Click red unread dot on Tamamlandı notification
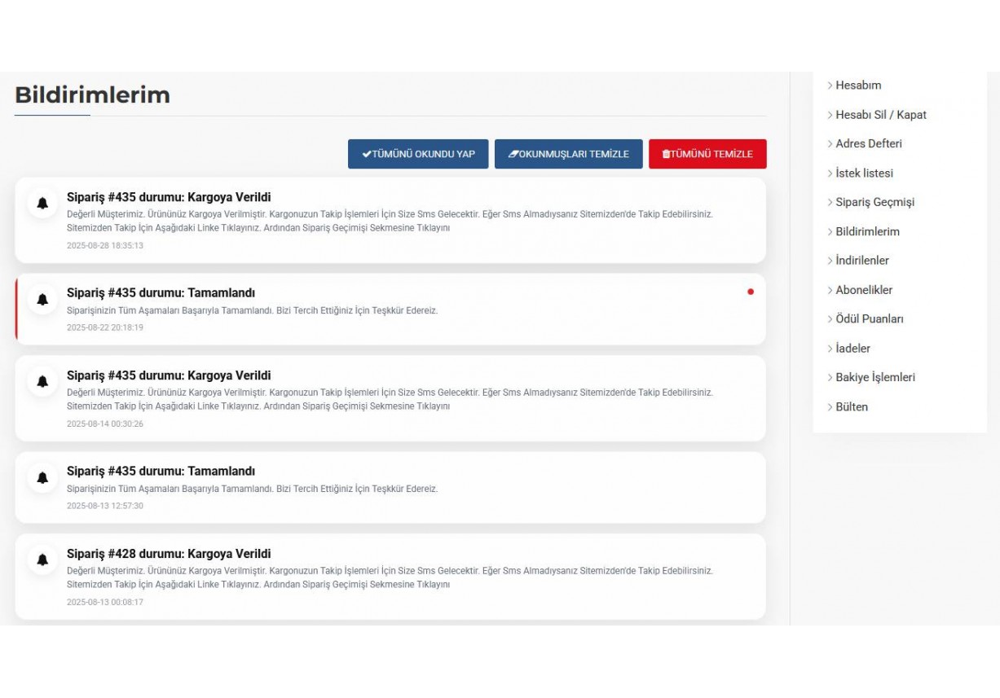 pyautogui.click(x=750, y=292)
